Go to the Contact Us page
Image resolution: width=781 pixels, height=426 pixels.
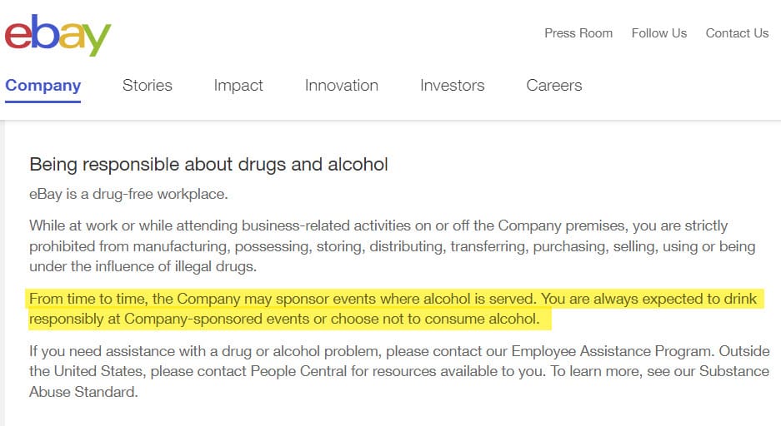coord(737,33)
